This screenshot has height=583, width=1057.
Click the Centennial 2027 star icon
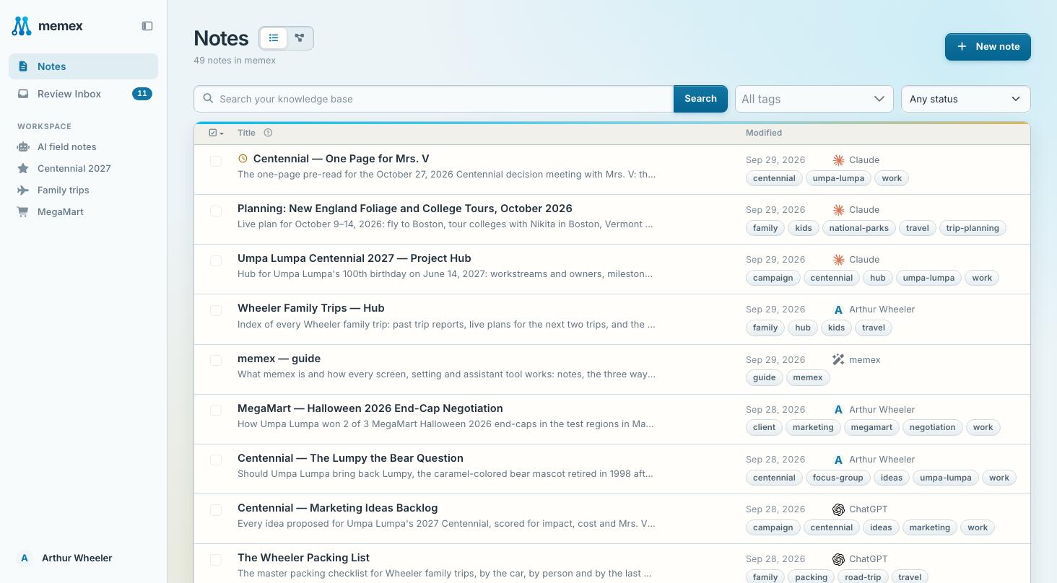(23, 168)
